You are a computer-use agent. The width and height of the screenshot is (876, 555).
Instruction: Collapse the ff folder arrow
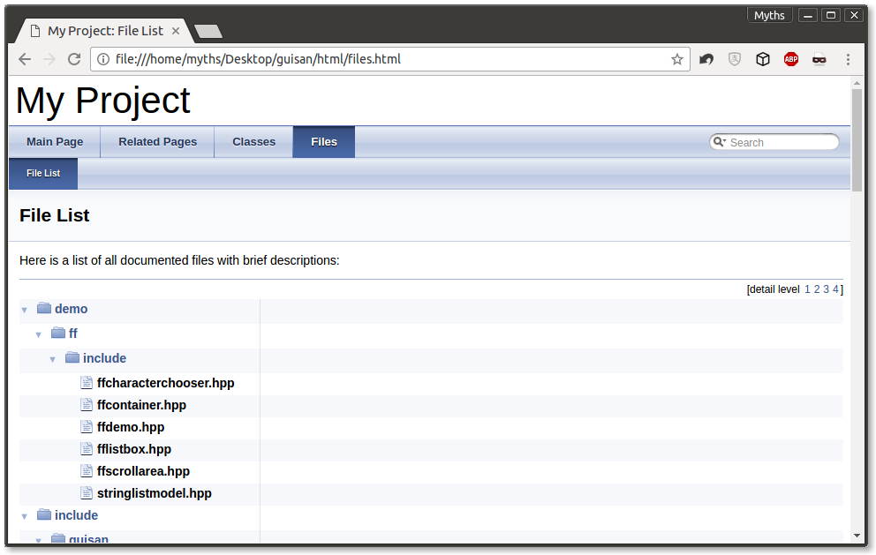39,334
